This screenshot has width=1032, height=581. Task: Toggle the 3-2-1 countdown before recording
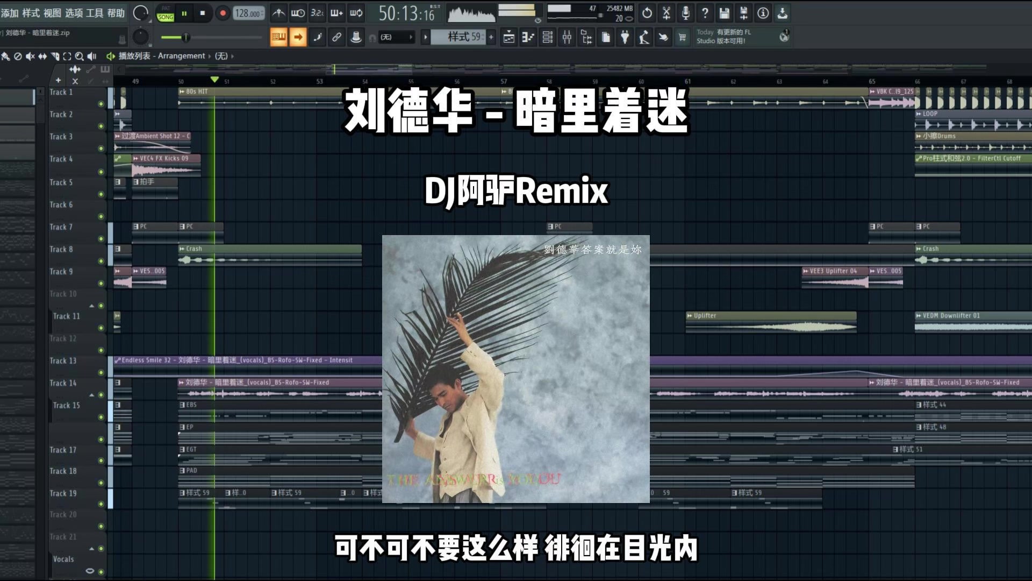point(317,13)
